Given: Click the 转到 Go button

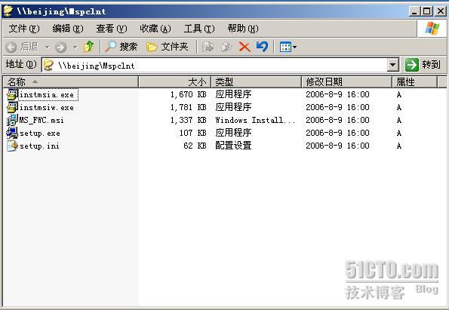Looking at the screenshot, I should tap(423, 65).
